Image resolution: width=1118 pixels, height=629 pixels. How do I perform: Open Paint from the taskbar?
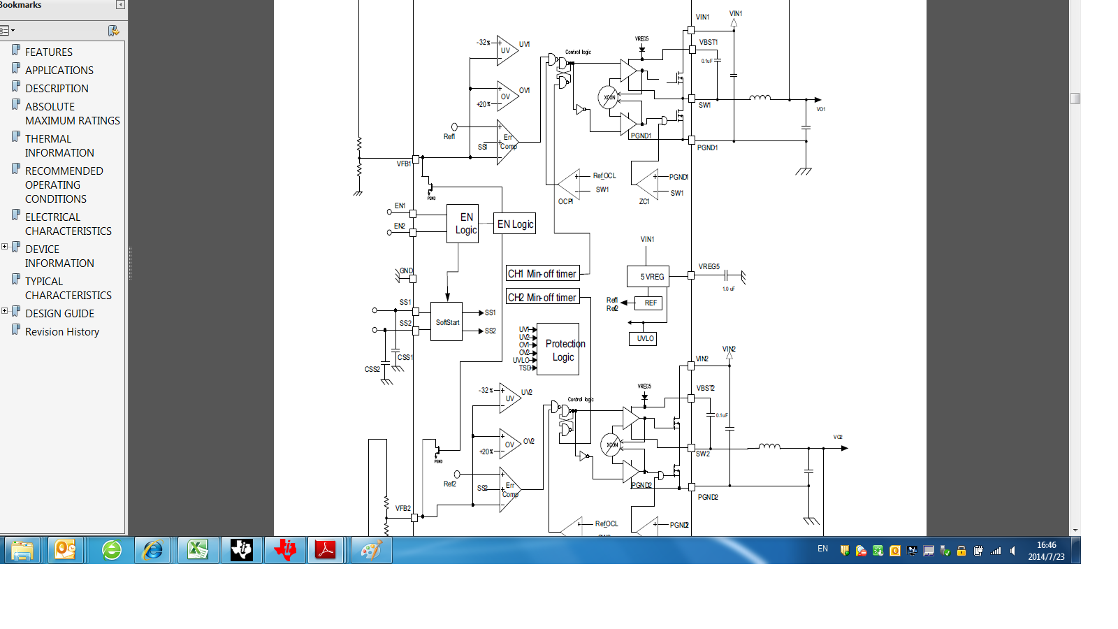[370, 550]
